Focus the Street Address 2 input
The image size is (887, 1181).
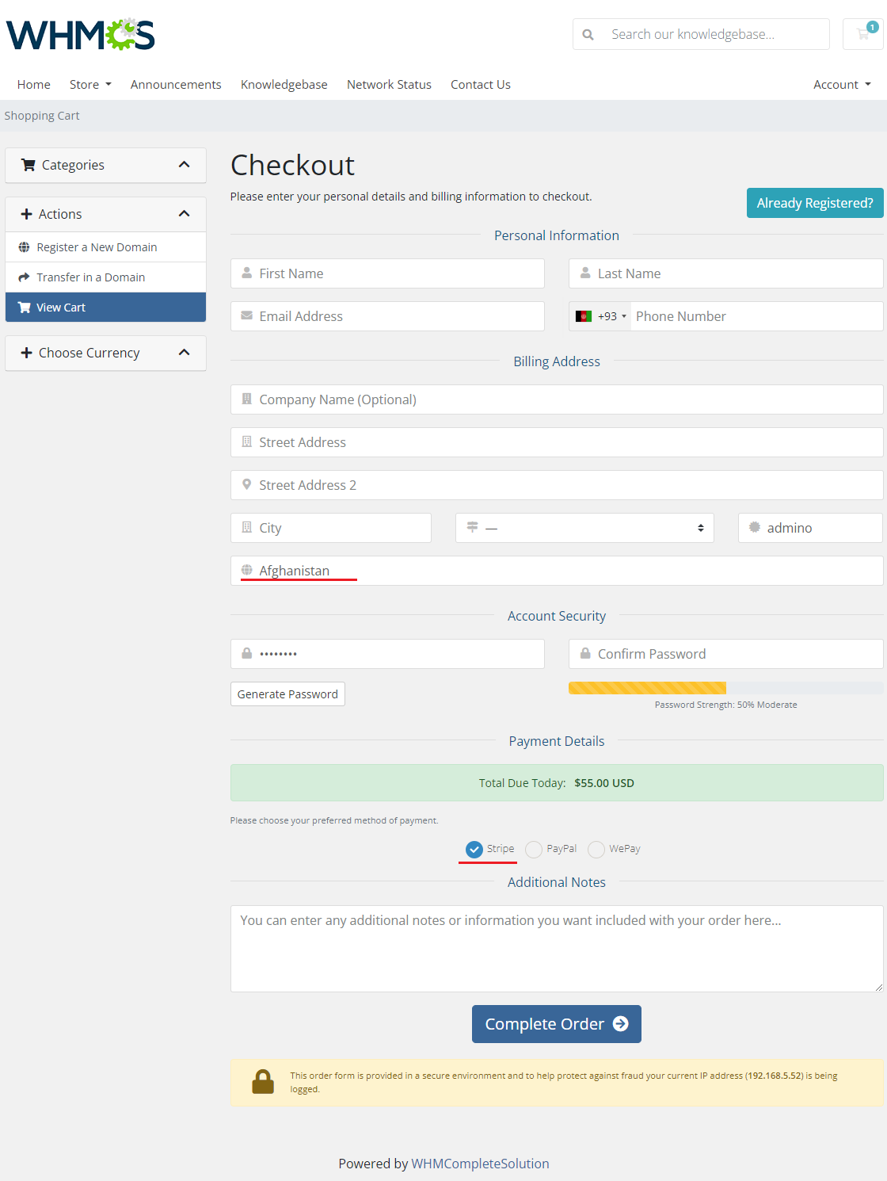[557, 485]
